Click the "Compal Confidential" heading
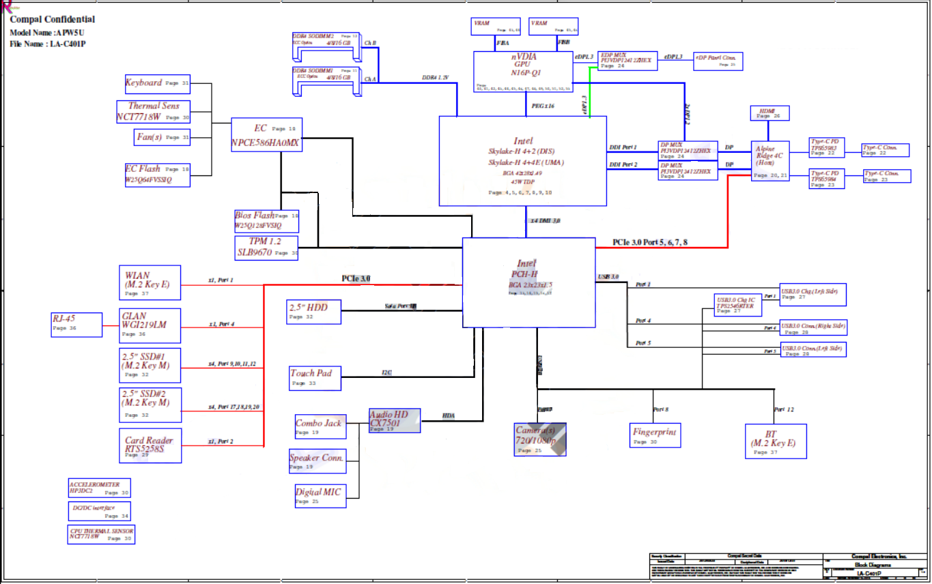The height and width of the screenshot is (584, 932). point(53,20)
